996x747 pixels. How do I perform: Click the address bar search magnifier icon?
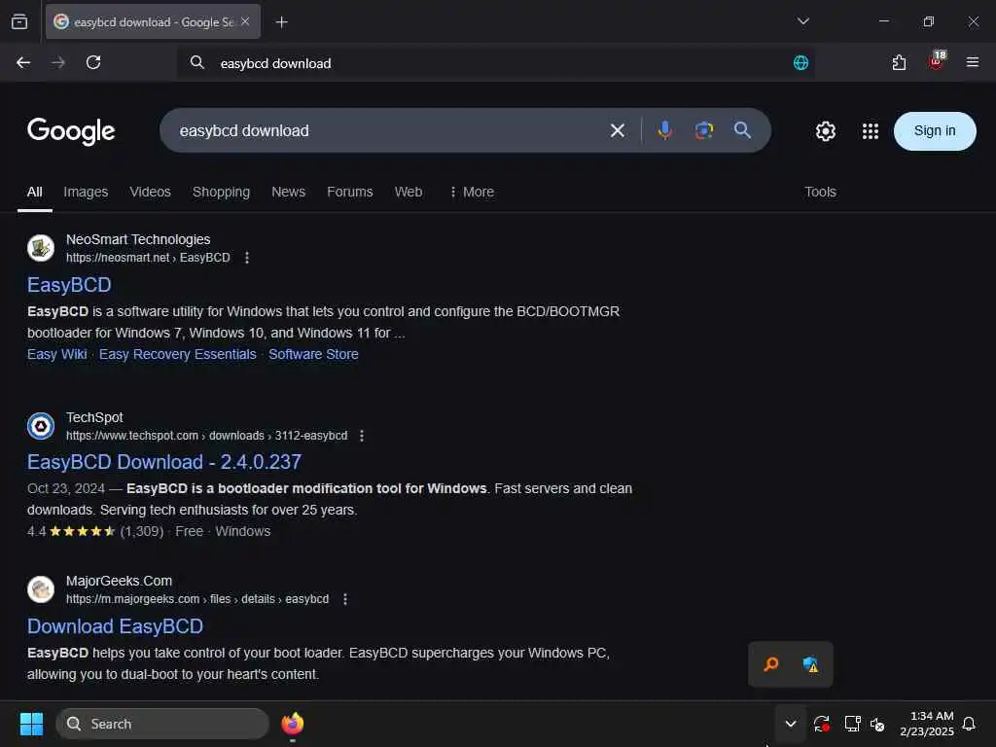196,62
